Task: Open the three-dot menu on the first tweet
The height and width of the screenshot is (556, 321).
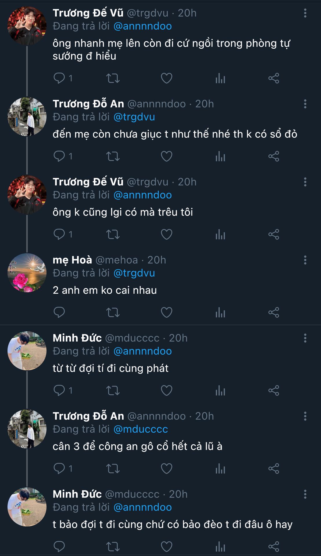Action: pos(305,13)
